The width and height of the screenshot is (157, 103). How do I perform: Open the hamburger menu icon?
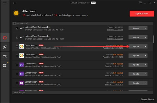5,3
